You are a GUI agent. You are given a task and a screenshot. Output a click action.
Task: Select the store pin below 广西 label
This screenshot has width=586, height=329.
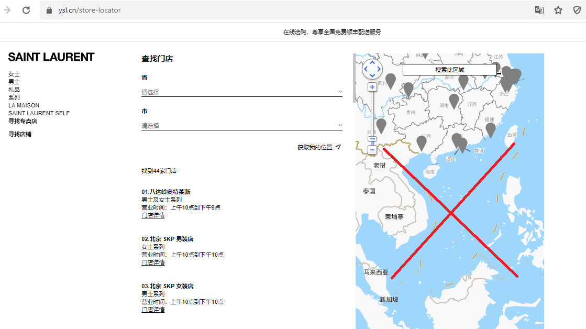(422, 143)
